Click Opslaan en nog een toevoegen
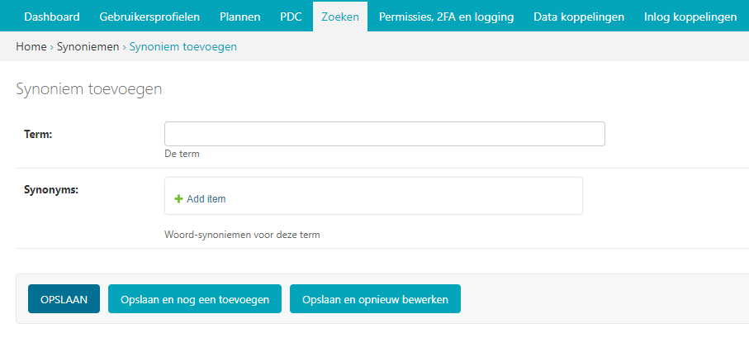 (x=194, y=299)
